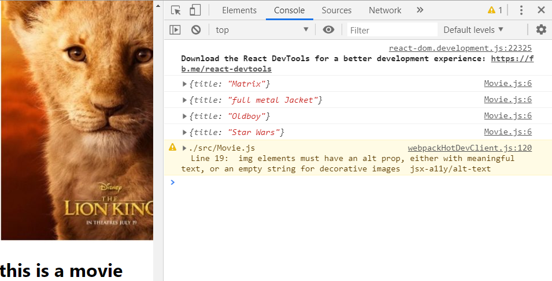Screen dimensions: 552x281
Task: Click the "Matrix" string value
Action: (x=246, y=84)
